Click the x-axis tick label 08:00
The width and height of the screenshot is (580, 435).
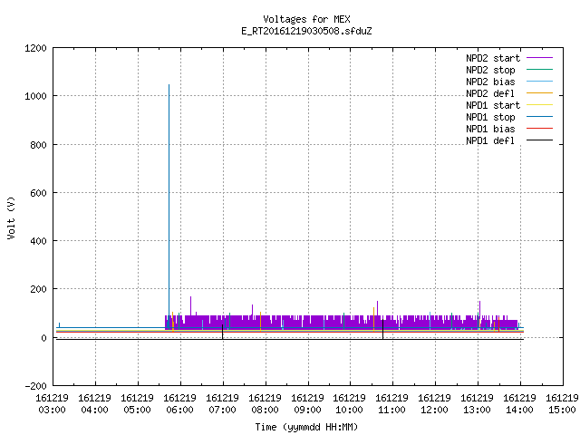(x=265, y=411)
